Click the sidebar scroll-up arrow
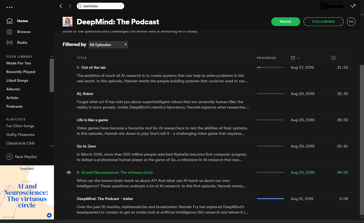This screenshot has width=364, height=223. pos(52,57)
